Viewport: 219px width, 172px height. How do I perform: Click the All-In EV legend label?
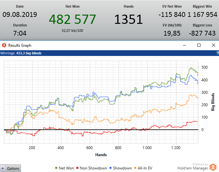tap(145, 168)
